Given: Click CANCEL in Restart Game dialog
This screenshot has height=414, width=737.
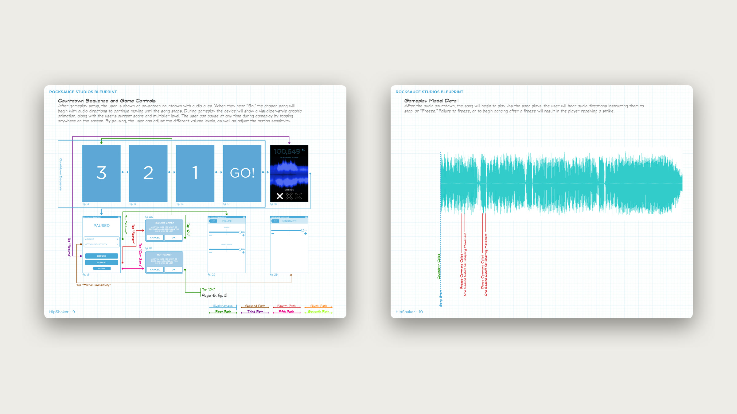Looking at the screenshot, I should pos(155,238).
